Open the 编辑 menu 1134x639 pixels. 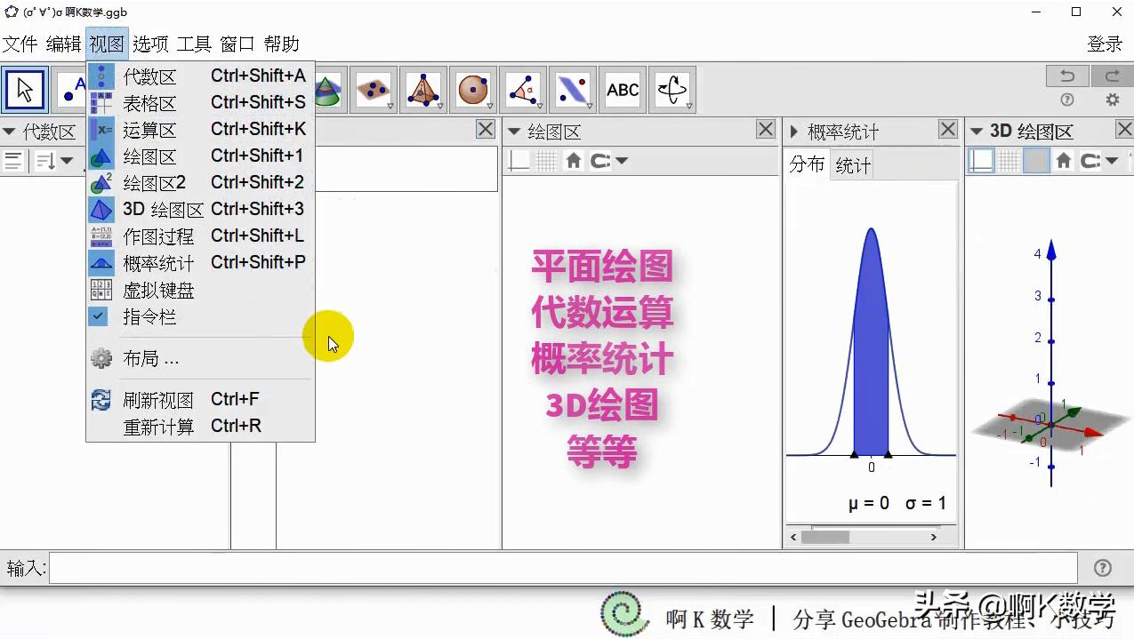point(64,44)
